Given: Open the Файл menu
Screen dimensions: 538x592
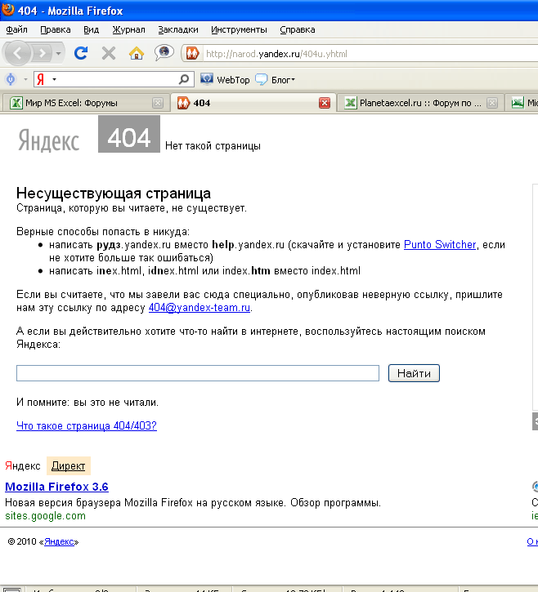Looking at the screenshot, I should click(x=16, y=29).
